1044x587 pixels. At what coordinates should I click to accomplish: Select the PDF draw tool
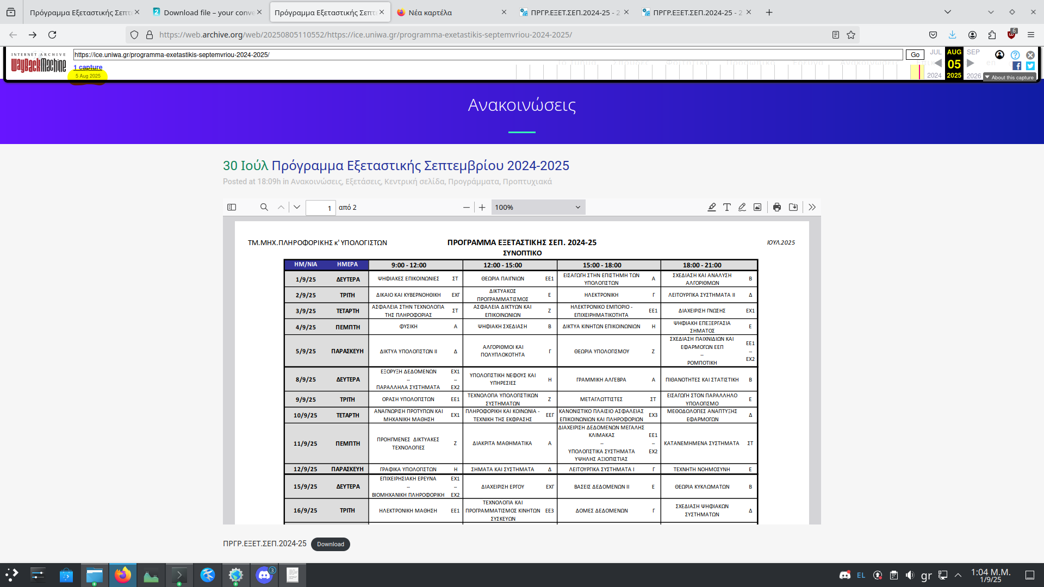[x=742, y=207]
